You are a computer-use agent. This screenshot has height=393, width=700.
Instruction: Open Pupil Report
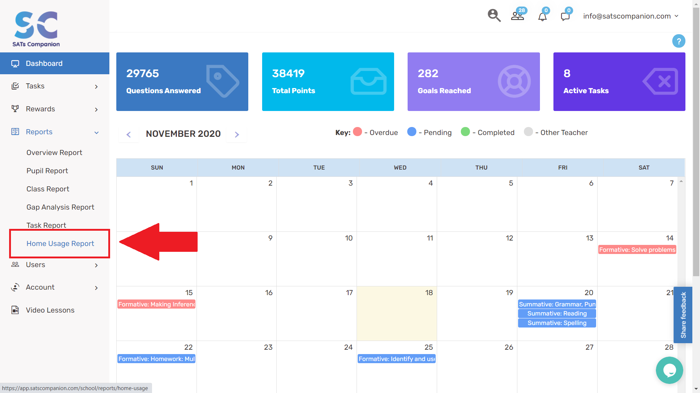tap(47, 171)
